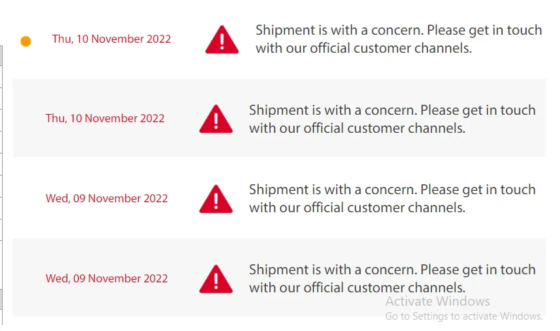Click the second shipment concern message in gray row
This screenshot has width=560, height=331.
click(x=392, y=119)
